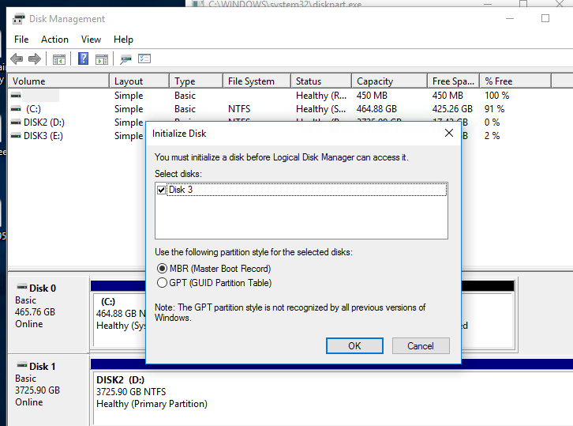Select MBR (Master Boot Record) radio button

tap(162, 269)
